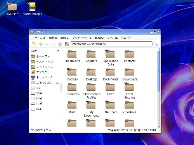Open the 移動(G) menu
The width and height of the screenshot is (194, 145).
(x=100, y=38)
